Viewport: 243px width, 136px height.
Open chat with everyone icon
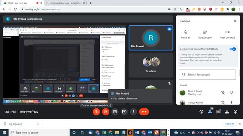pos(219,112)
